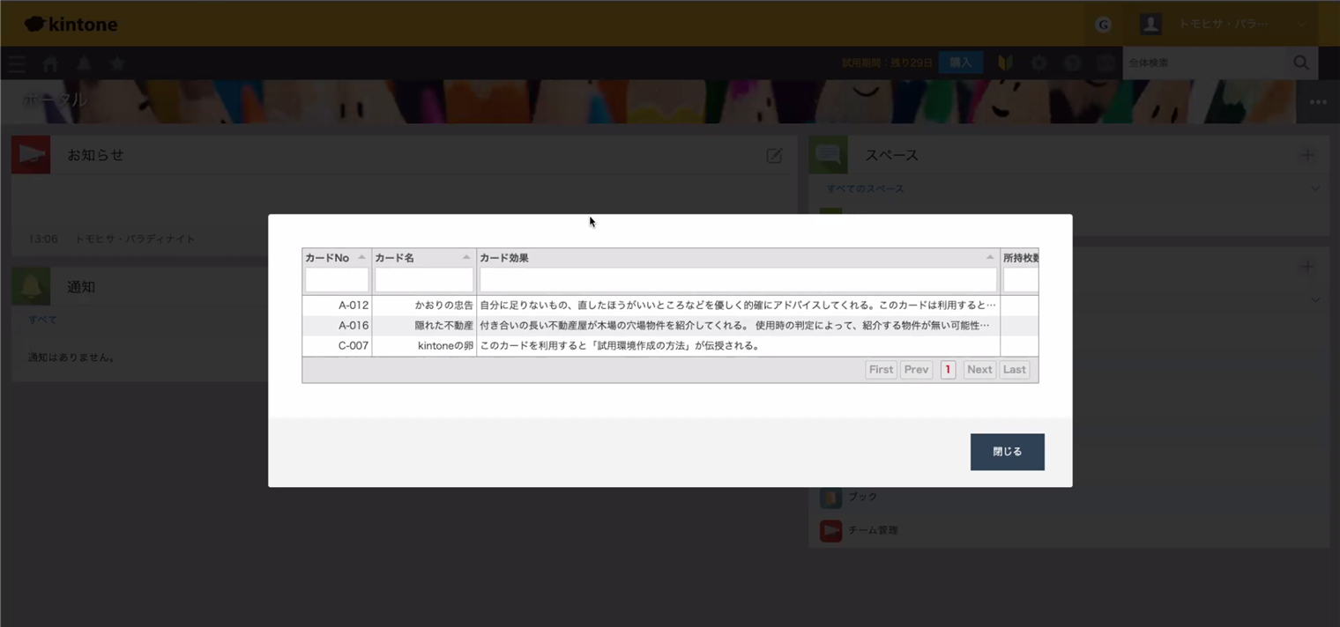Click the effect text of card A-012
Screen dimensions: 1340x627
[x=738, y=306]
